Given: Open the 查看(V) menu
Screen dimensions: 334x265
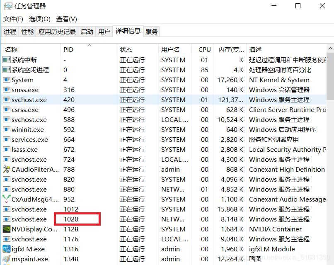Looking at the screenshot, I should [66, 19].
